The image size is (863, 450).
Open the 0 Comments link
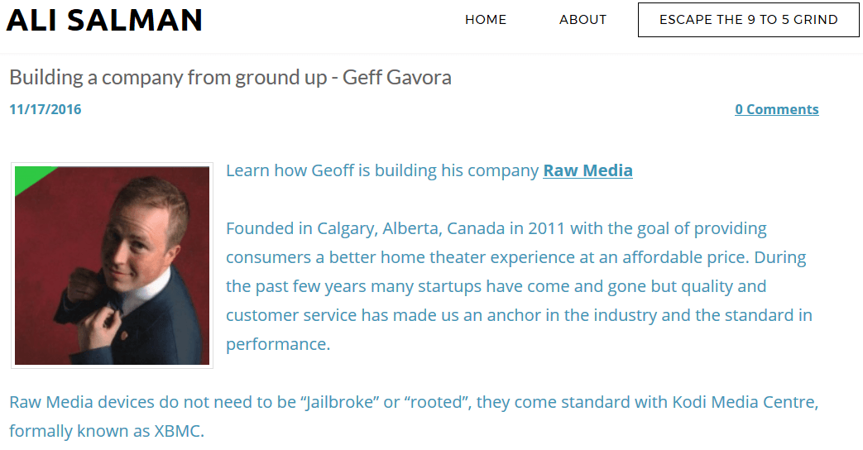pyautogui.click(x=776, y=109)
